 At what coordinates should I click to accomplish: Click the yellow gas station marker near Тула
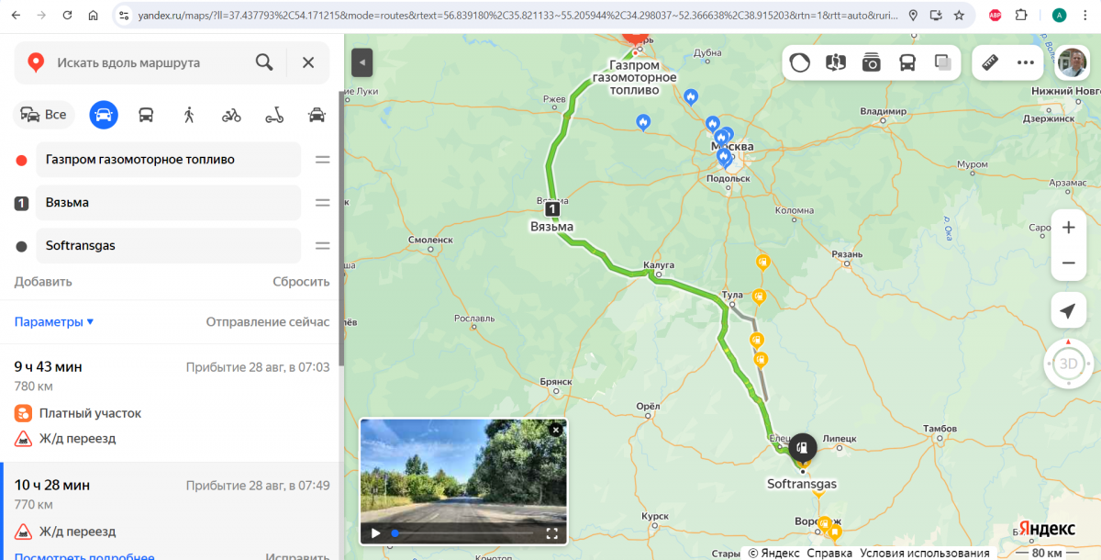[759, 297]
